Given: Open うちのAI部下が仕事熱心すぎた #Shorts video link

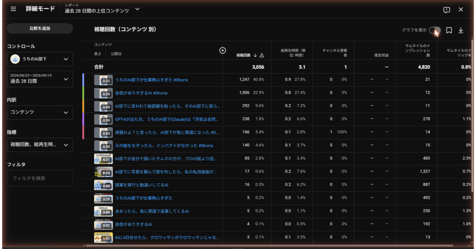Looking at the screenshot, I should [x=152, y=80].
